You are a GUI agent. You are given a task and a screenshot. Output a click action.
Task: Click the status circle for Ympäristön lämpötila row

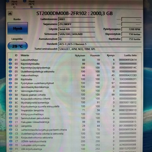point(10,110)
